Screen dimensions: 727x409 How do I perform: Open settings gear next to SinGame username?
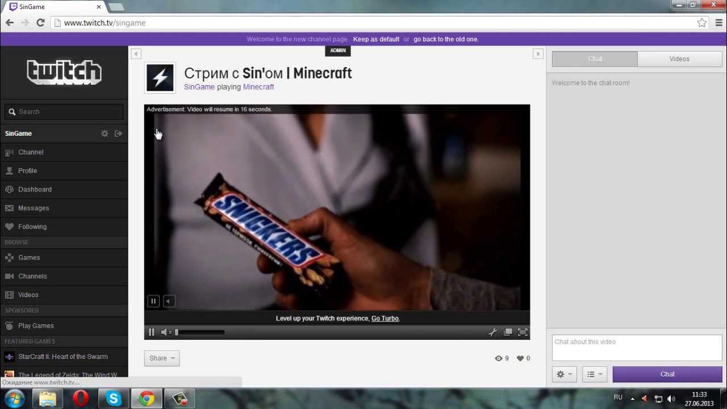(105, 133)
